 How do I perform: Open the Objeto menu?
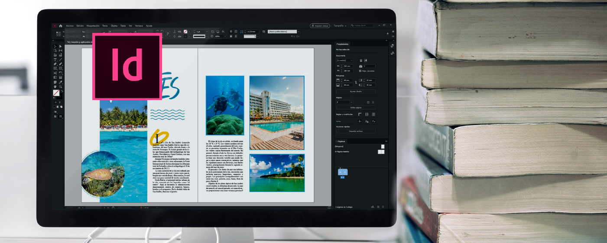114,26
